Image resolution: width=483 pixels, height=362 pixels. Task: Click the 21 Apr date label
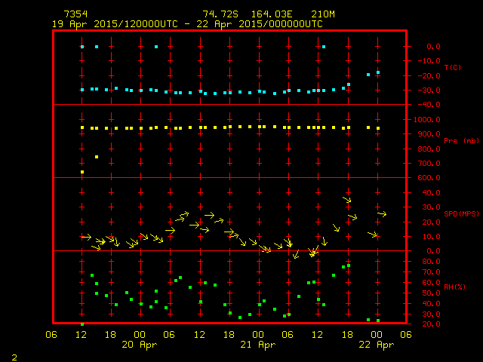pyautogui.click(x=259, y=345)
